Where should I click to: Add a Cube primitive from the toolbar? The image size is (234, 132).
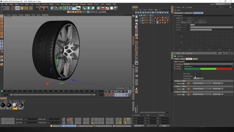(x=52, y=8)
